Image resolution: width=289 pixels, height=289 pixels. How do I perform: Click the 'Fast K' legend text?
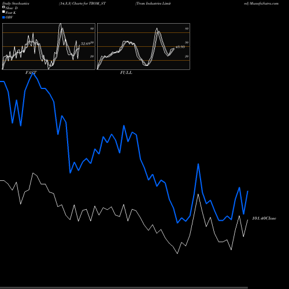[x=11, y=13]
